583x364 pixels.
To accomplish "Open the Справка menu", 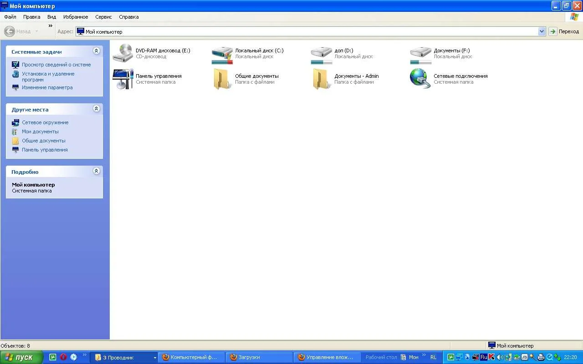I will (x=129, y=17).
